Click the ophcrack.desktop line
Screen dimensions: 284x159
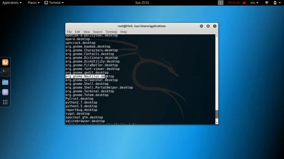point(80,43)
